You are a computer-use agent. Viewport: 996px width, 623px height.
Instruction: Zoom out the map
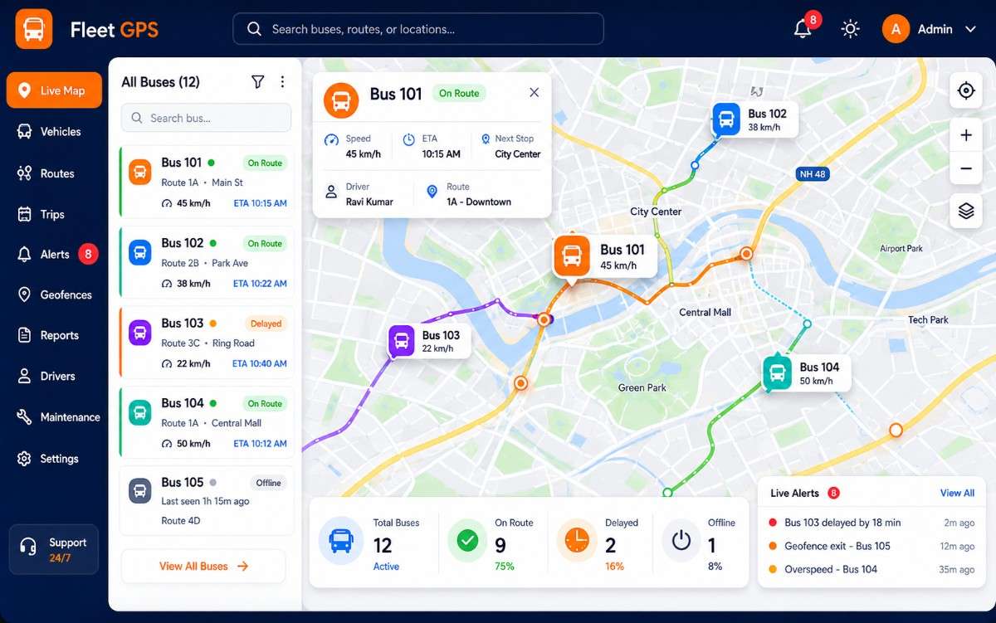click(966, 168)
